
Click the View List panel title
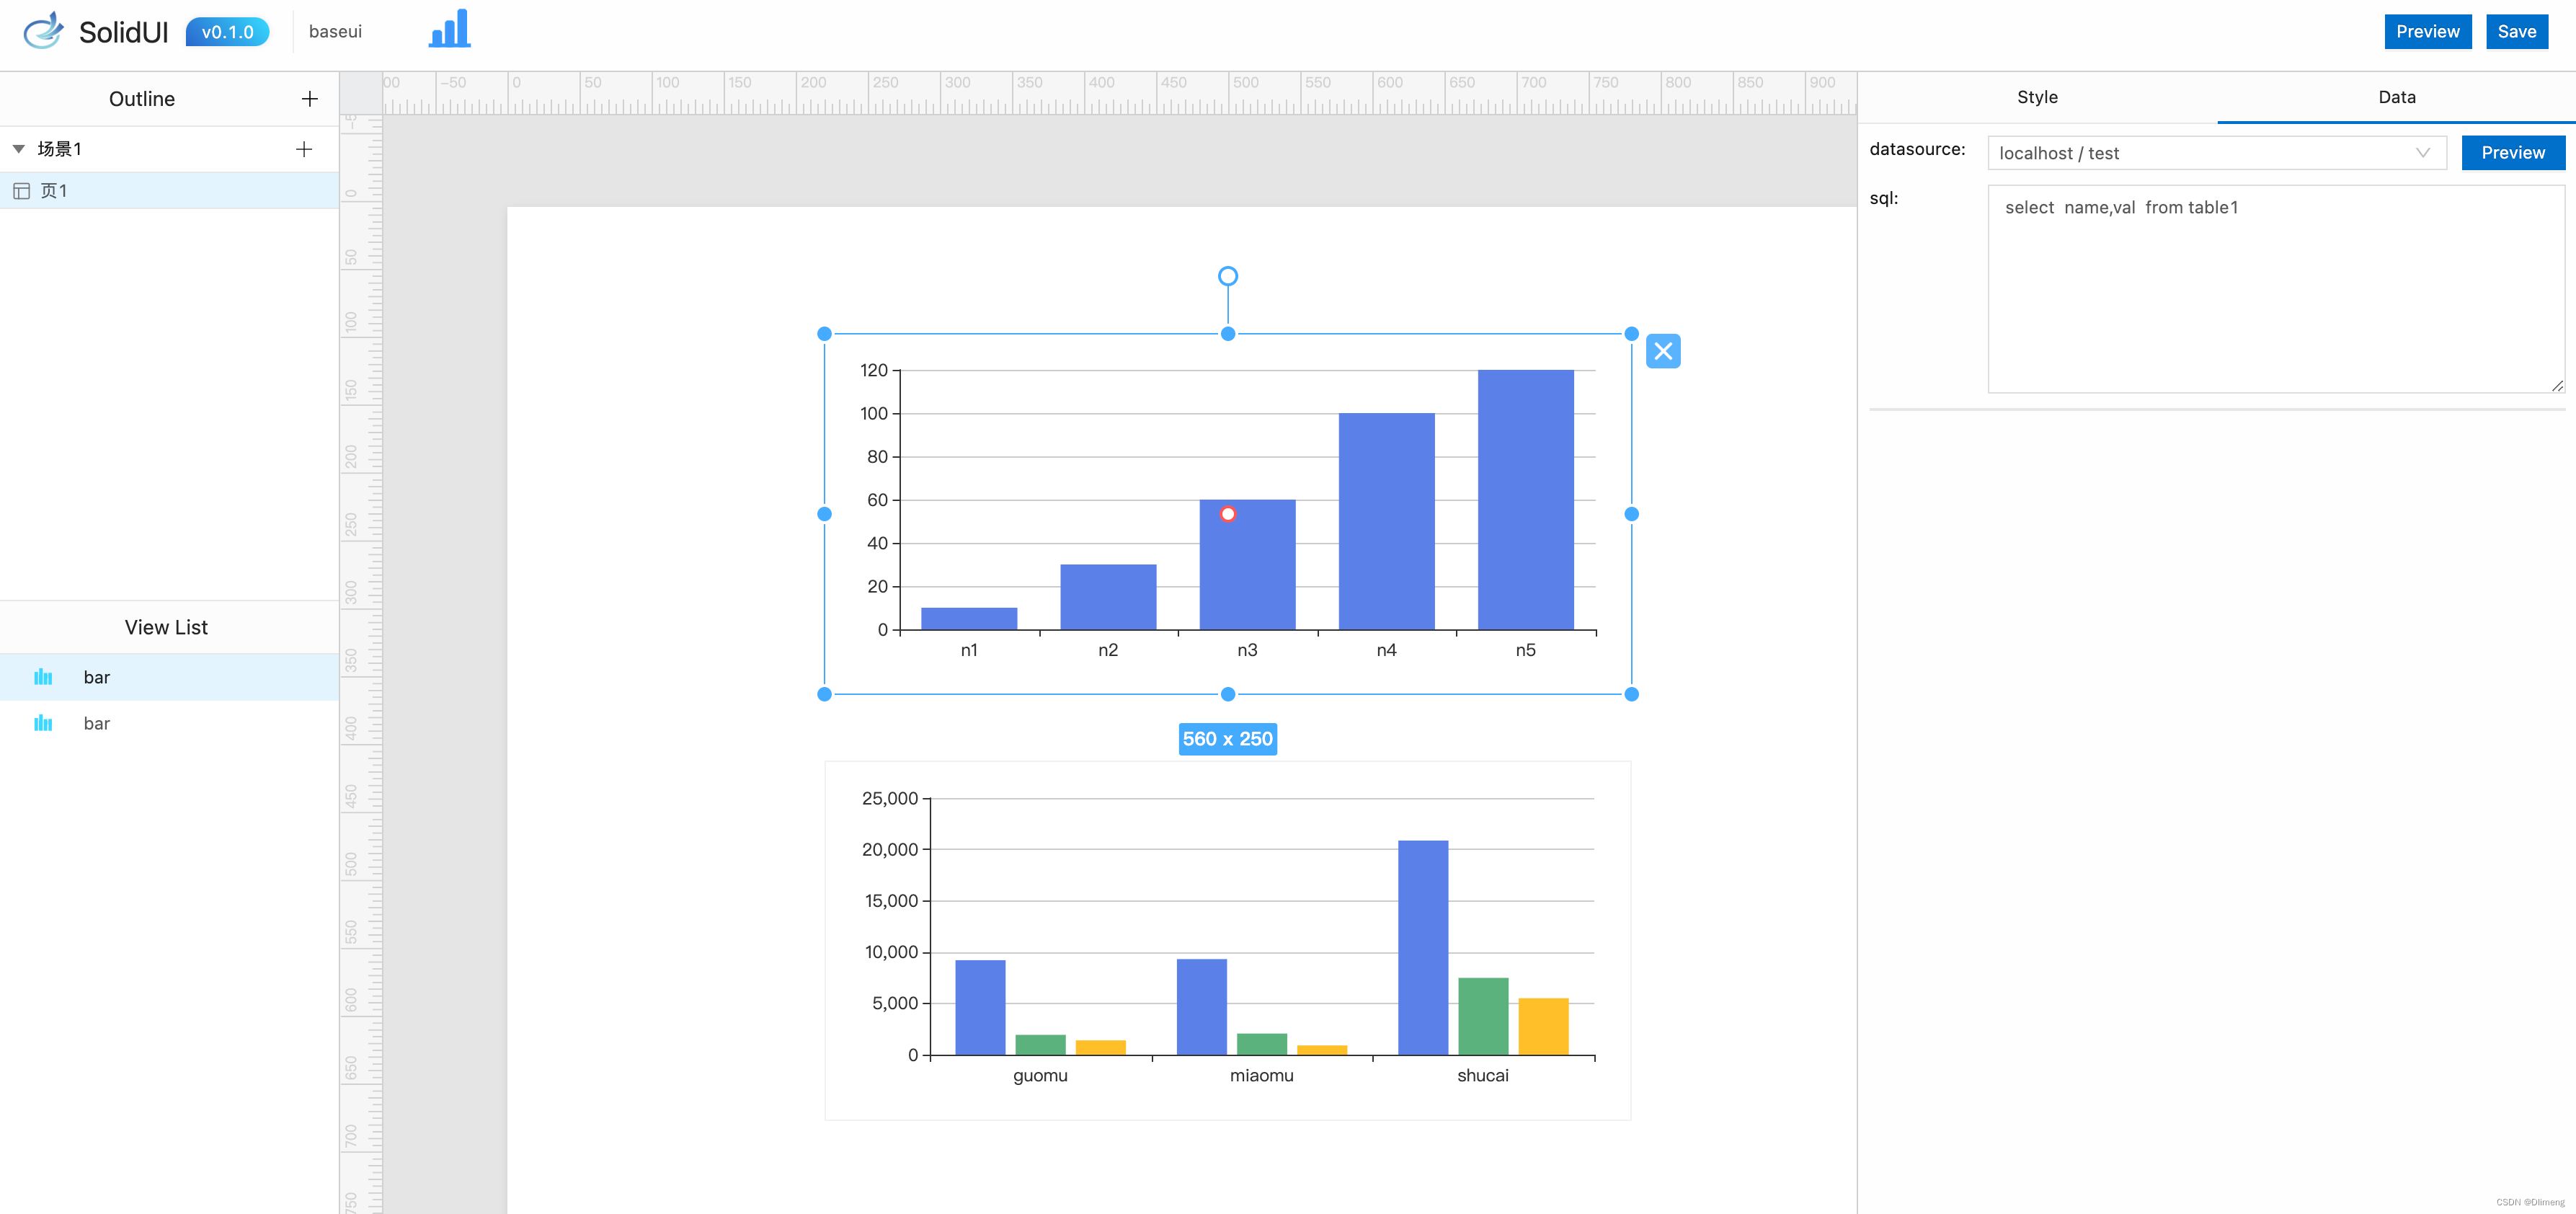[x=166, y=627]
